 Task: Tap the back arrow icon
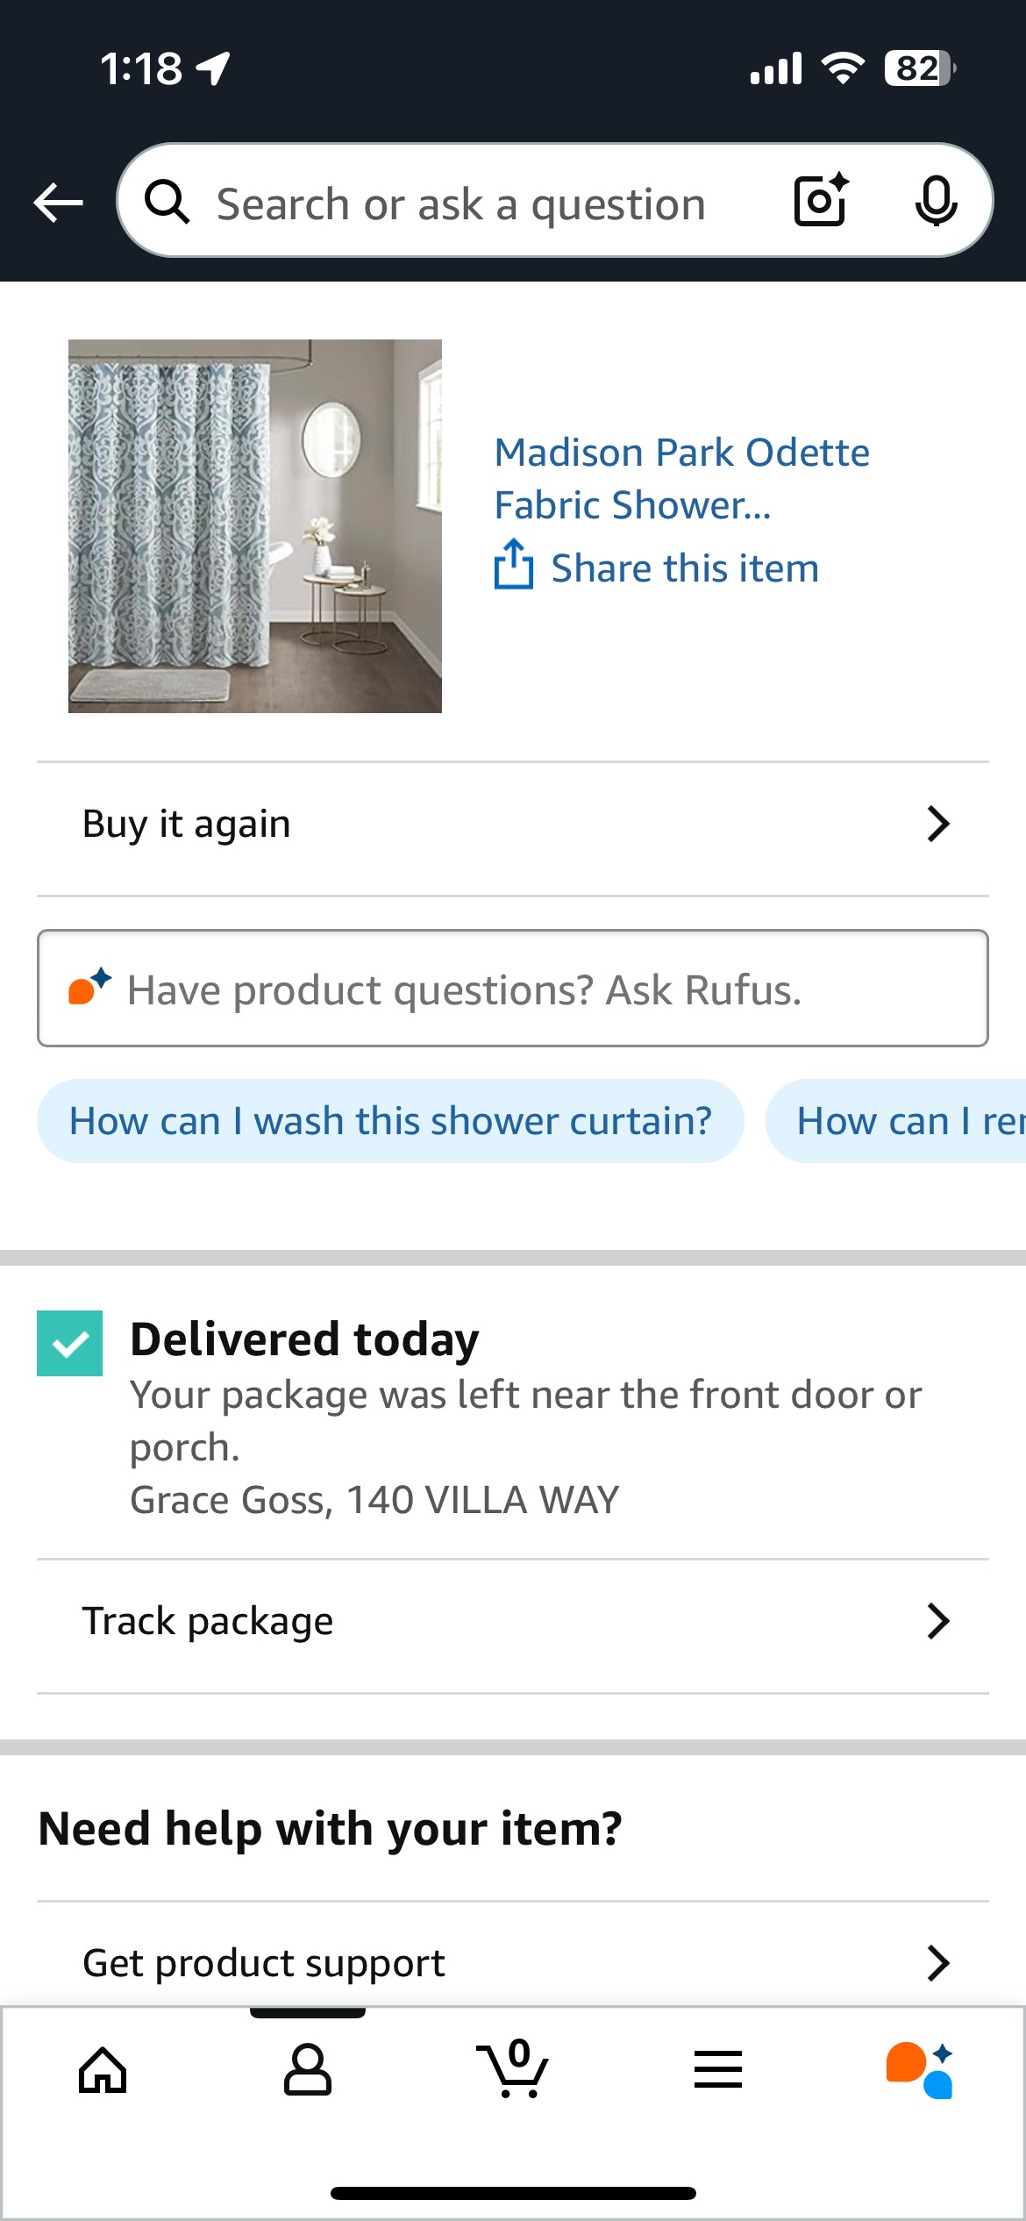pos(58,204)
